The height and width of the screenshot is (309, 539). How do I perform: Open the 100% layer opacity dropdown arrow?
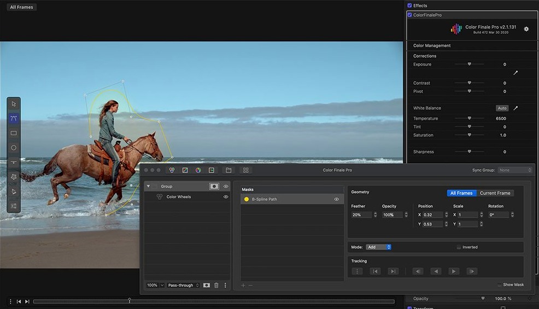coord(162,286)
